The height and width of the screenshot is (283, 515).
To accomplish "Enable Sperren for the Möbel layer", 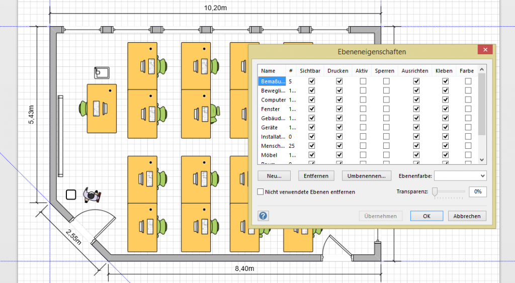I will click(386, 155).
